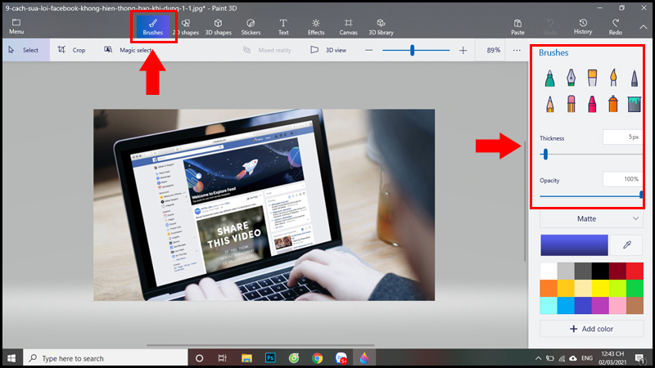The height and width of the screenshot is (368, 655).
Task: Select the Fill bucket tool
Action: (634, 104)
